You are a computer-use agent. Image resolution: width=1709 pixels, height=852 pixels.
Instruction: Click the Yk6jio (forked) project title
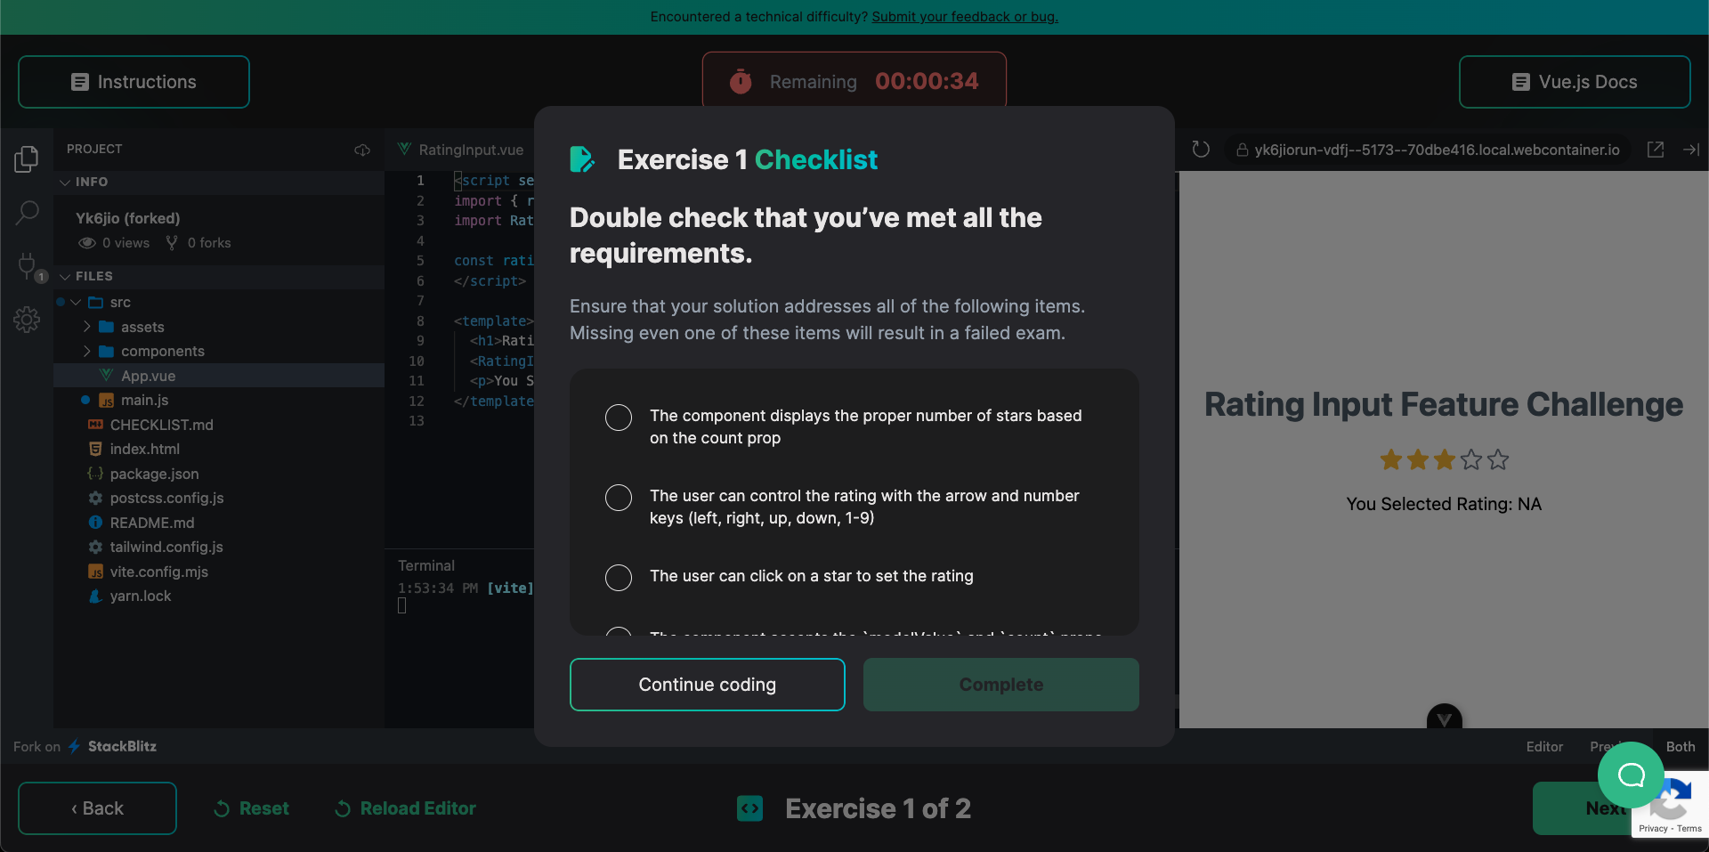click(128, 218)
